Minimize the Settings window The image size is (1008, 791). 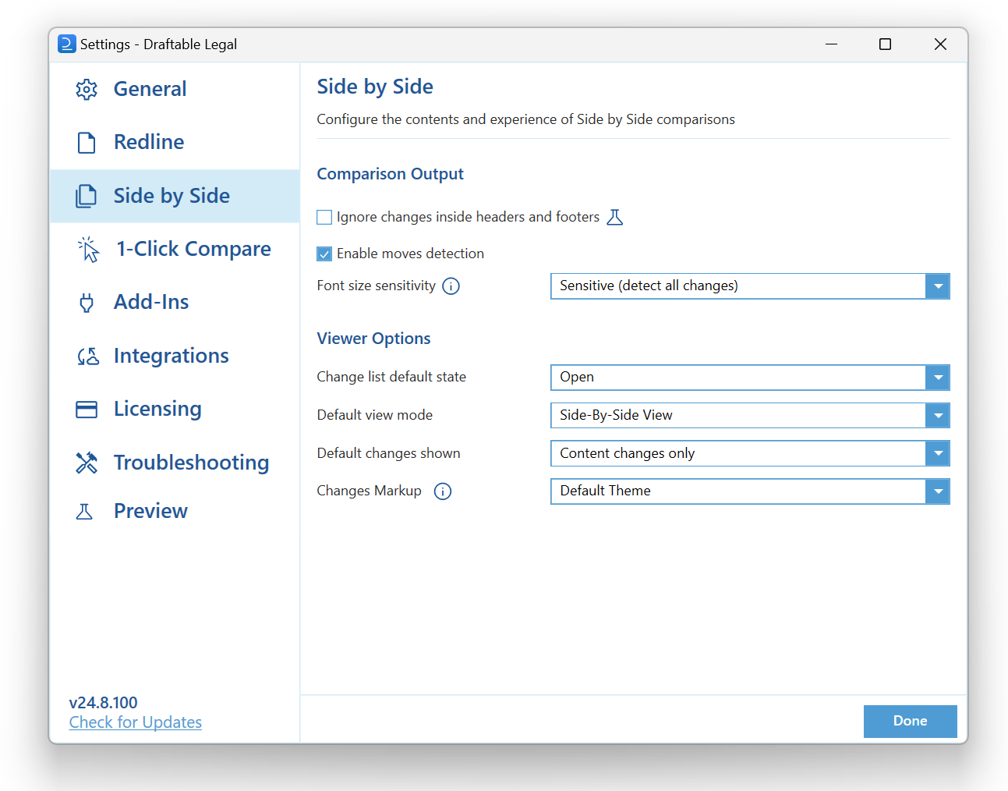[831, 44]
